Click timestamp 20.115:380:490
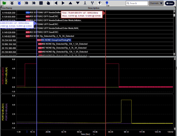The image size is (177, 136). [9, 48]
